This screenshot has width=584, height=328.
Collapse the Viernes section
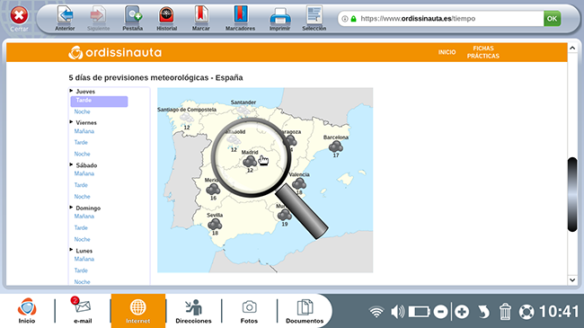(71, 122)
